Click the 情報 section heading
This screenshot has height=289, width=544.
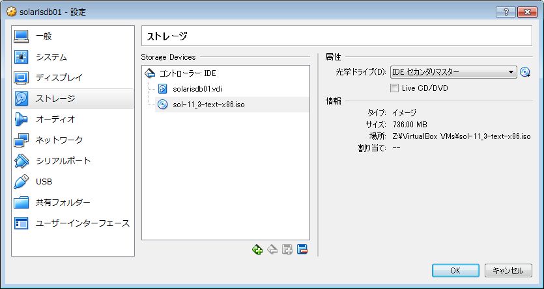click(333, 101)
